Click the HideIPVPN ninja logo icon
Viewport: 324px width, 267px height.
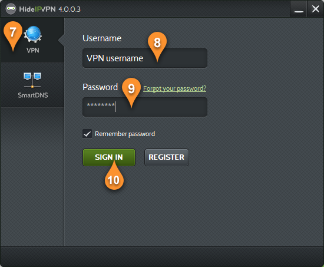coord(11,9)
